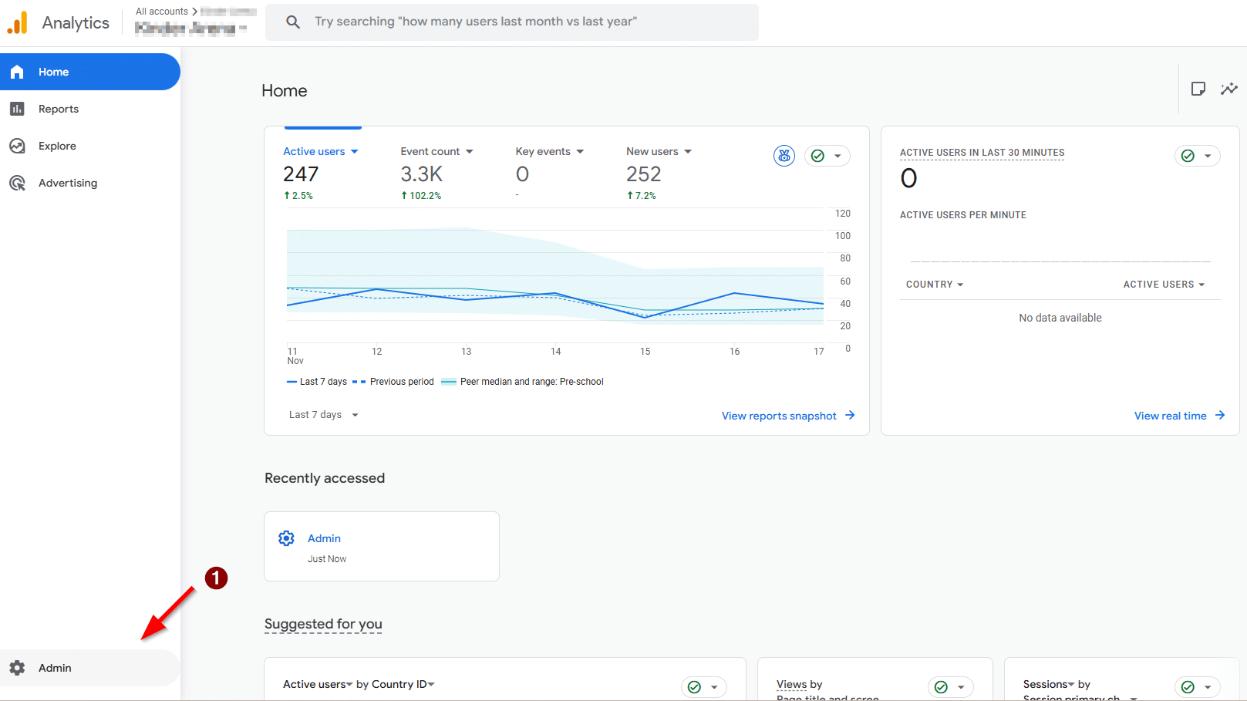Click the Previous period legend entry

[x=393, y=382]
